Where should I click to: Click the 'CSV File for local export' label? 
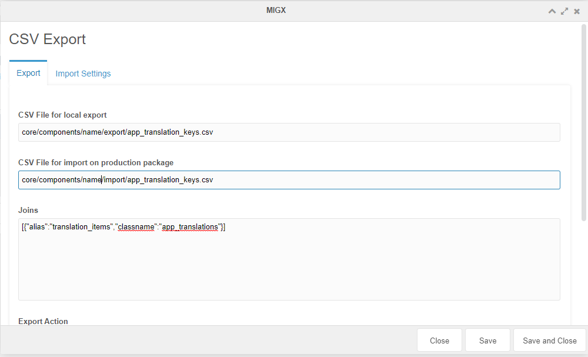click(x=63, y=115)
